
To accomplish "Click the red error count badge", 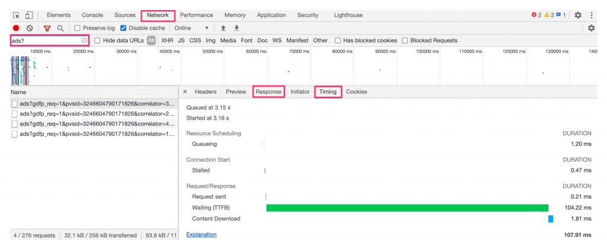I will pos(536,15).
